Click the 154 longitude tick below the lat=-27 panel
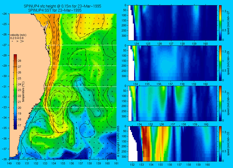The width and height of the screenshot is (233, 168). click(x=136, y=44)
